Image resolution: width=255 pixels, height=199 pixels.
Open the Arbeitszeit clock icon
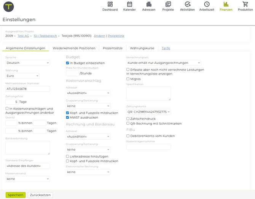pyautogui.click(x=207, y=5)
